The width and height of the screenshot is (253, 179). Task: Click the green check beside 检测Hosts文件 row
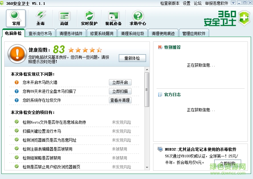17,122
